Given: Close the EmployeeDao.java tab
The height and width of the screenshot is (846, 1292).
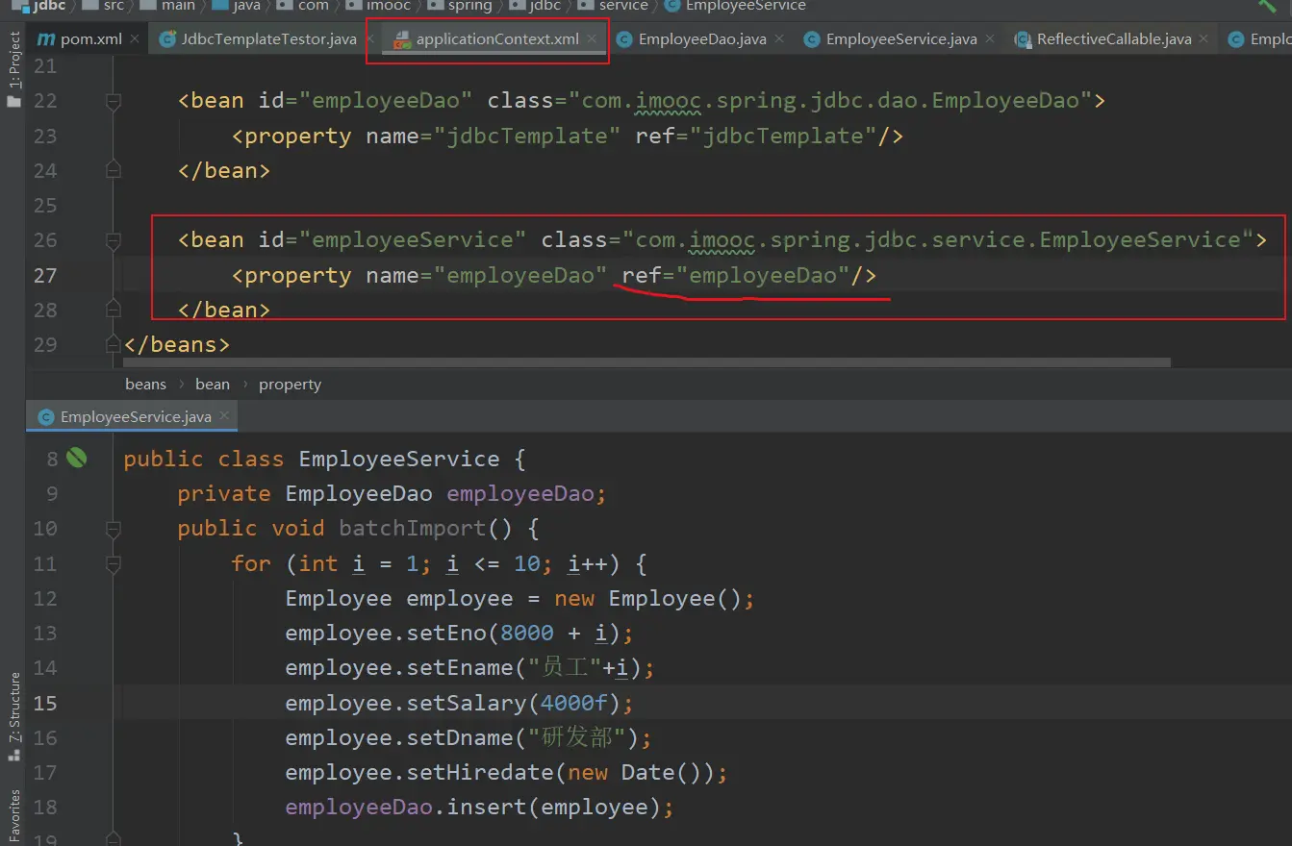Looking at the screenshot, I should 779,38.
